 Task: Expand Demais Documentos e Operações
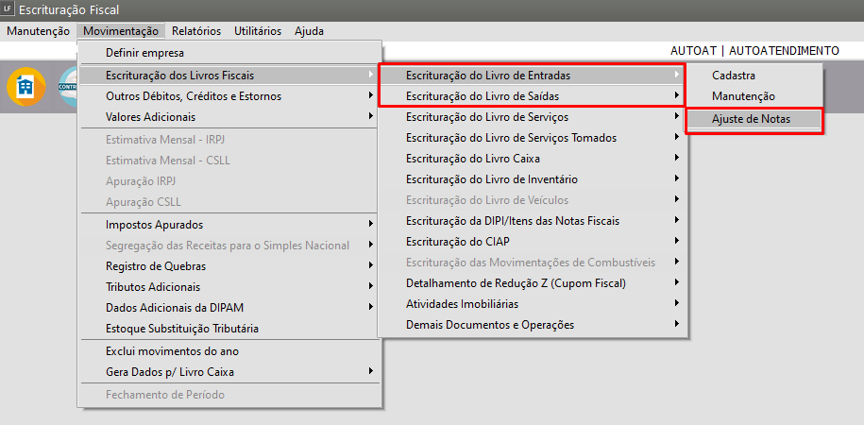point(490,324)
